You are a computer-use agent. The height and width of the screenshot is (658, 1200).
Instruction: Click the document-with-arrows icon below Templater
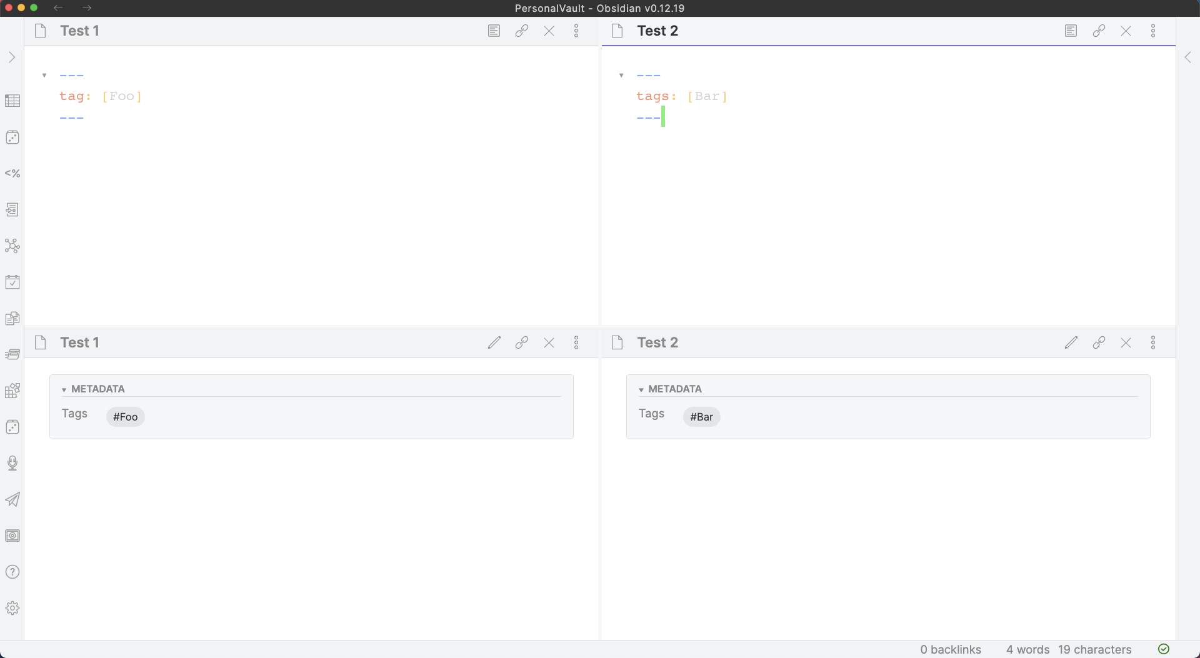coord(12,209)
